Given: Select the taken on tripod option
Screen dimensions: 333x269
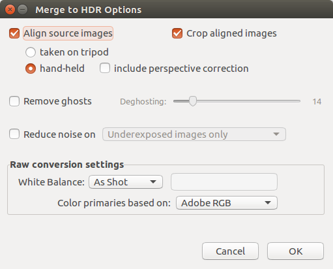Looking at the screenshot, I should [x=31, y=52].
